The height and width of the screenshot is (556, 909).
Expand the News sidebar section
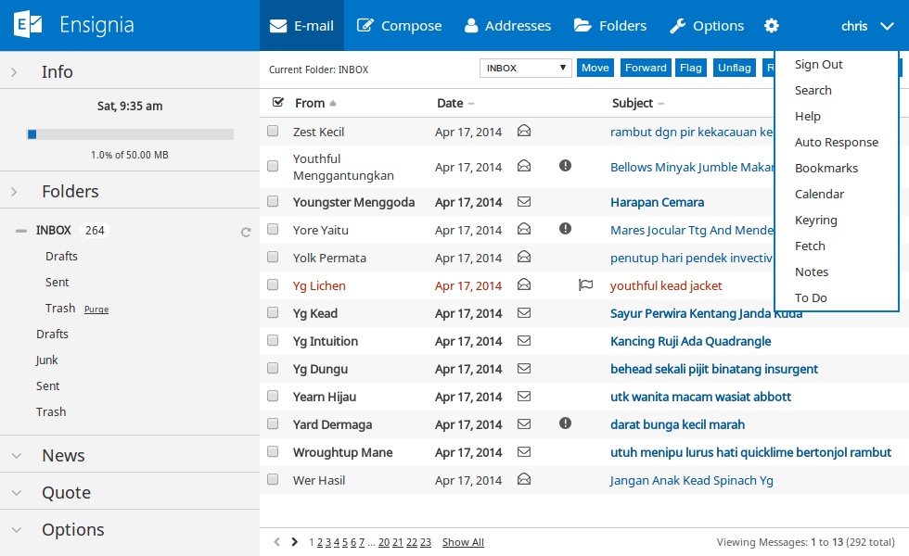(x=63, y=456)
